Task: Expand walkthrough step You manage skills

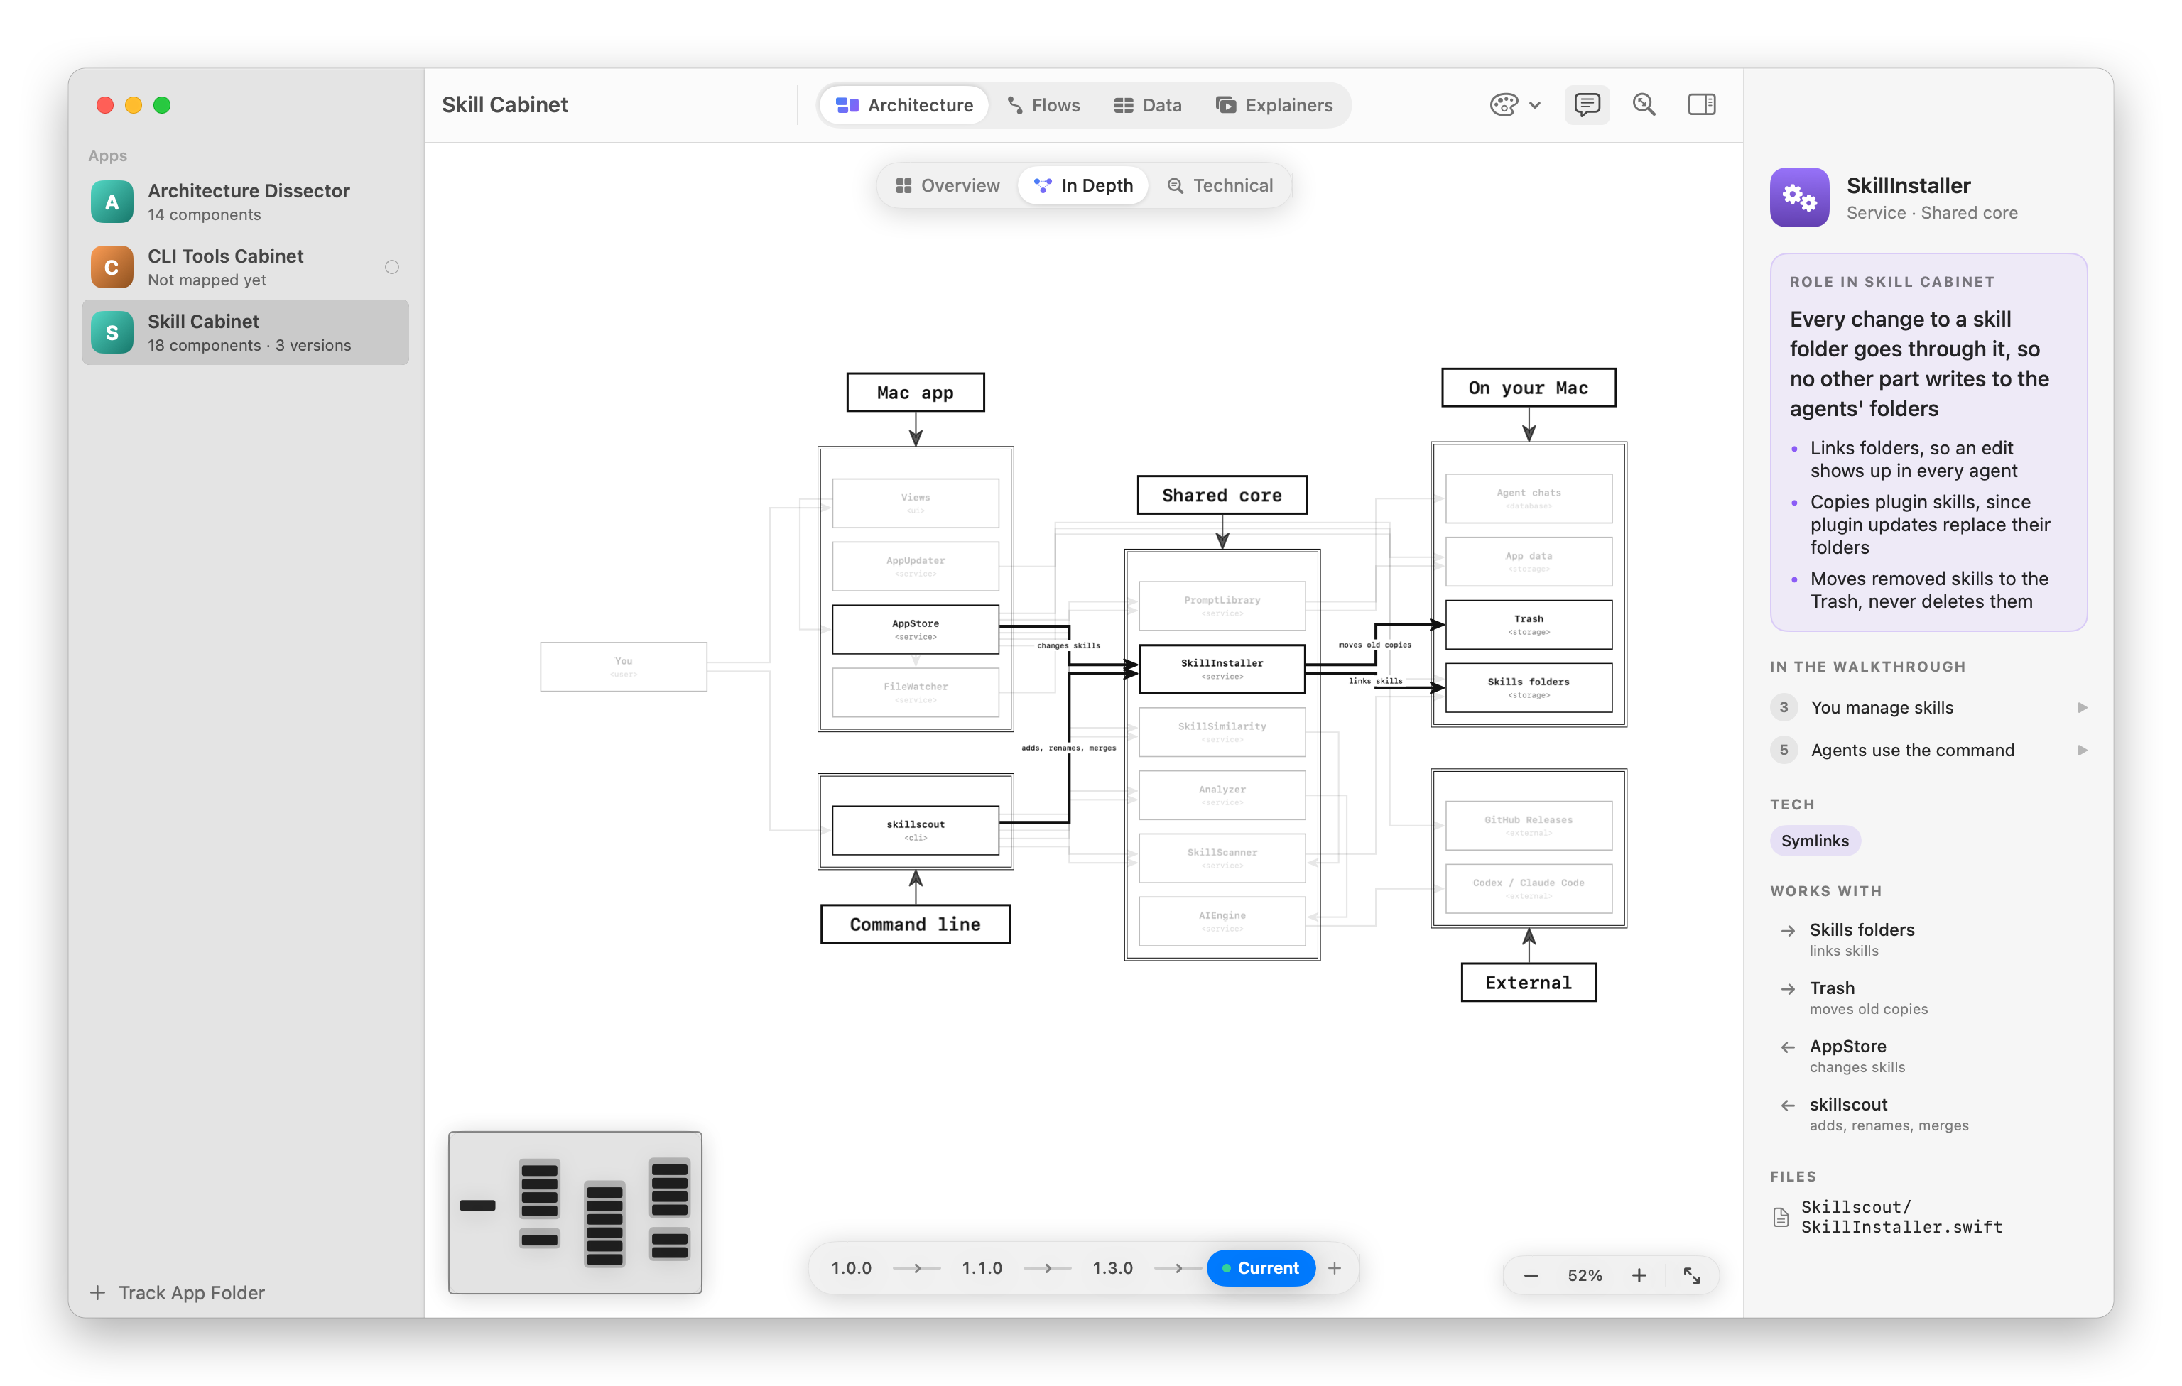Action: pyautogui.click(x=1928, y=707)
